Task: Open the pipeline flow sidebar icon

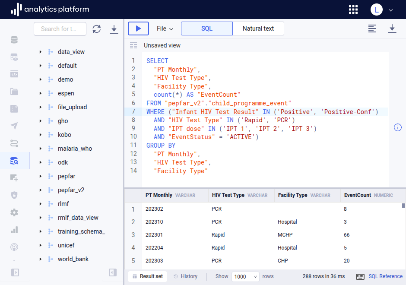Action: 14,143
